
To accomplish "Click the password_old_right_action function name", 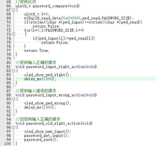I will click(x=53, y=124).
